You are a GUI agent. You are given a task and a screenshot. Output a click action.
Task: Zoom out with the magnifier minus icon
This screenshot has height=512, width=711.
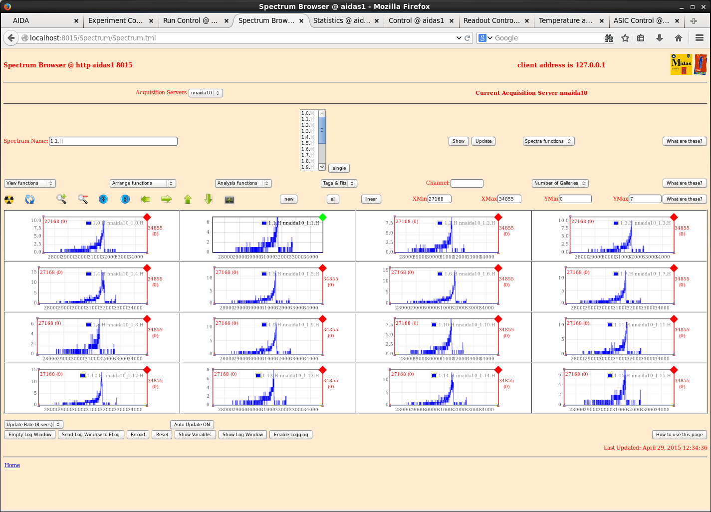tap(83, 199)
